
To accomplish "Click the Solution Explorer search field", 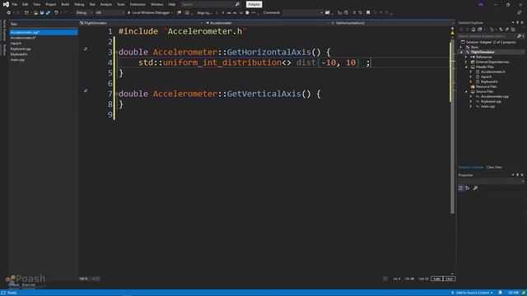I will point(491,36).
